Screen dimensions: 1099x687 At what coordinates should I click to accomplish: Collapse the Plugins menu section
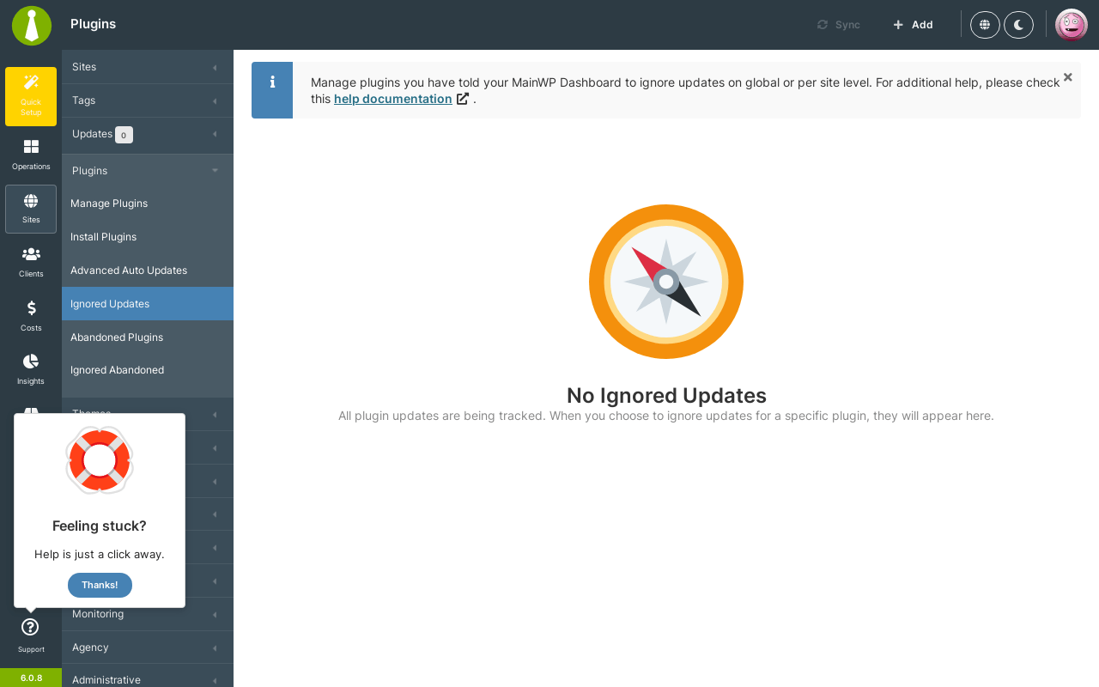point(148,171)
